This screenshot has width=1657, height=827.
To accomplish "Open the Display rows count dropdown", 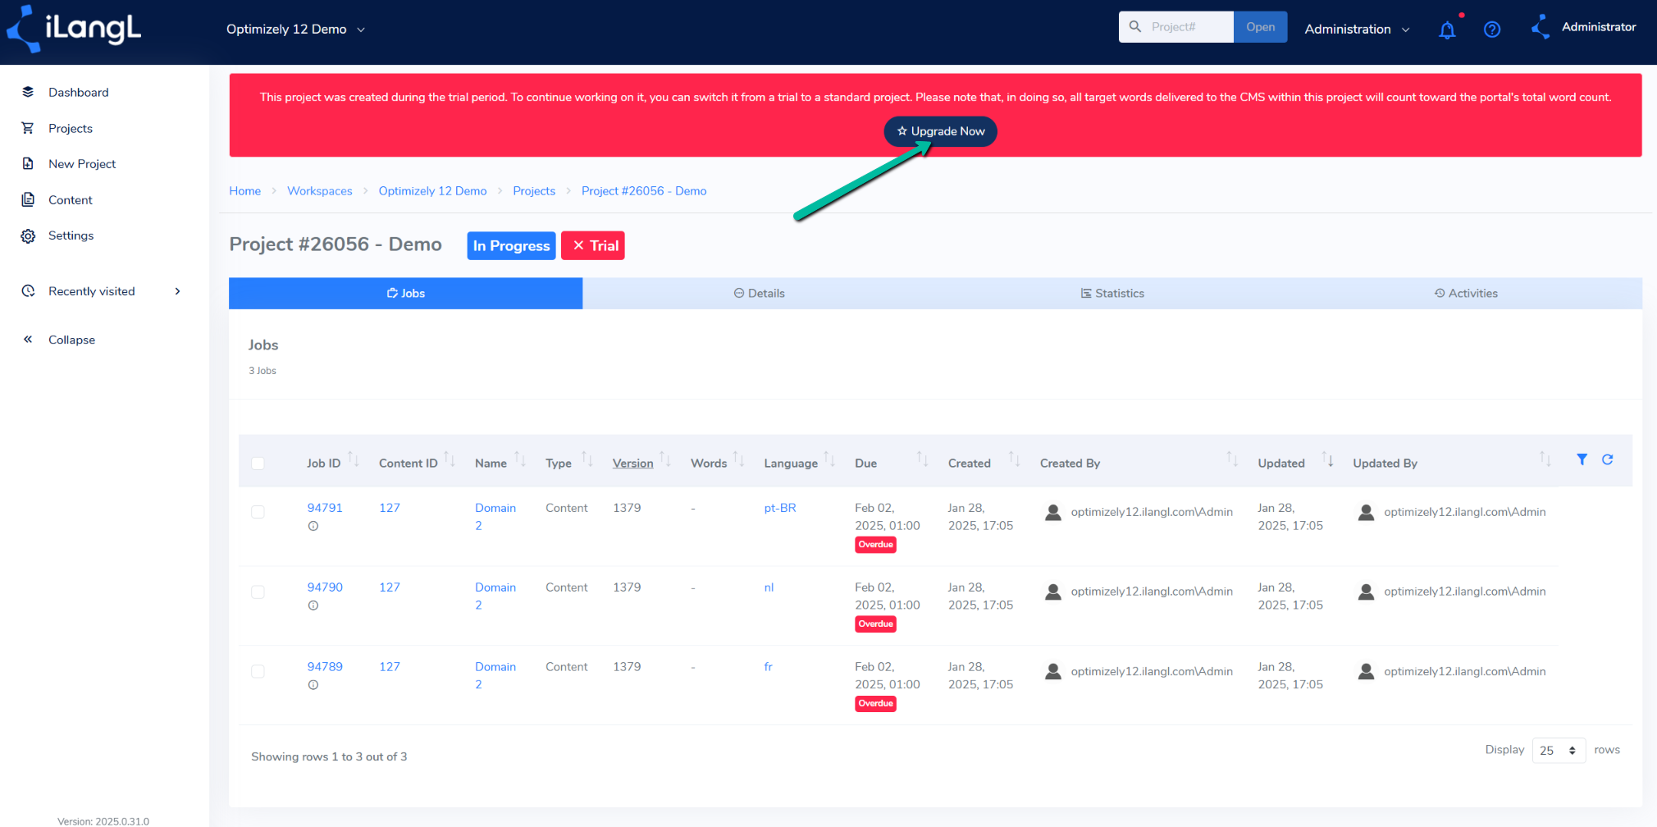I will [1559, 751].
